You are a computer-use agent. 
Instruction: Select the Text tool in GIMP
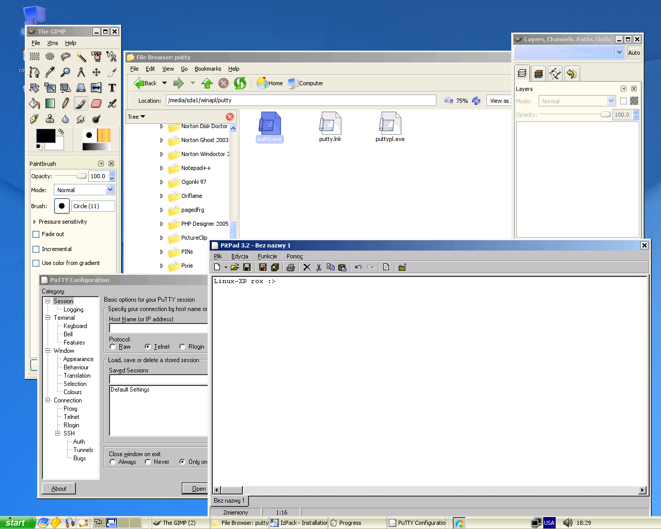point(112,88)
